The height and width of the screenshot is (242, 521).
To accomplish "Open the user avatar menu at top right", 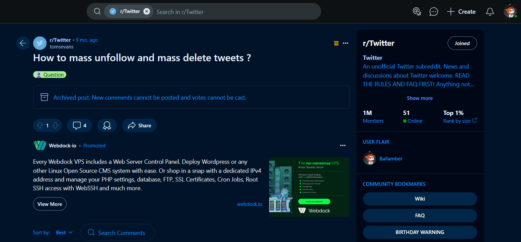I will [510, 12].
